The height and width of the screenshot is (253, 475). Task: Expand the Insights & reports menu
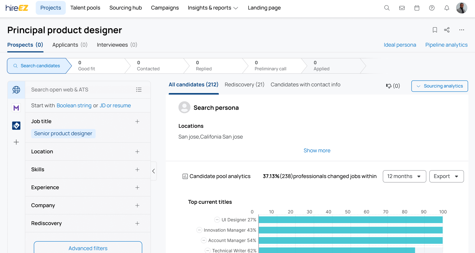pyautogui.click(x=213, y=8)
